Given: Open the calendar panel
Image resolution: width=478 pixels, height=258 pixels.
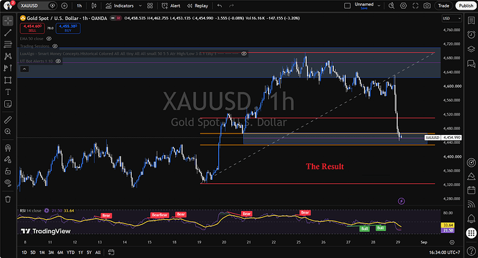Looking at the screenshot, I should pos(471,190).
